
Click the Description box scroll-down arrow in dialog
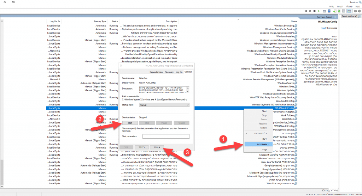[188, 91]
